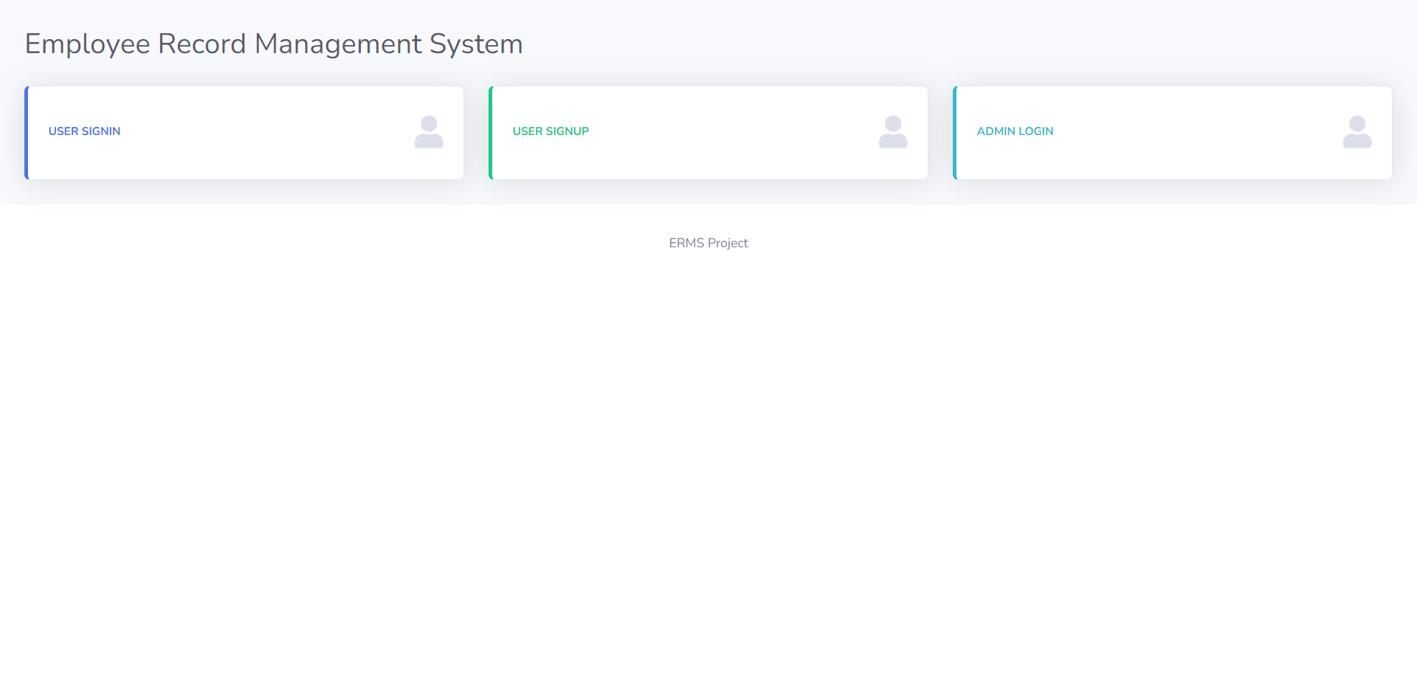Click the teal accent bar on the admin card
This screenshot has width=1417, height=682.
(954, 131)
